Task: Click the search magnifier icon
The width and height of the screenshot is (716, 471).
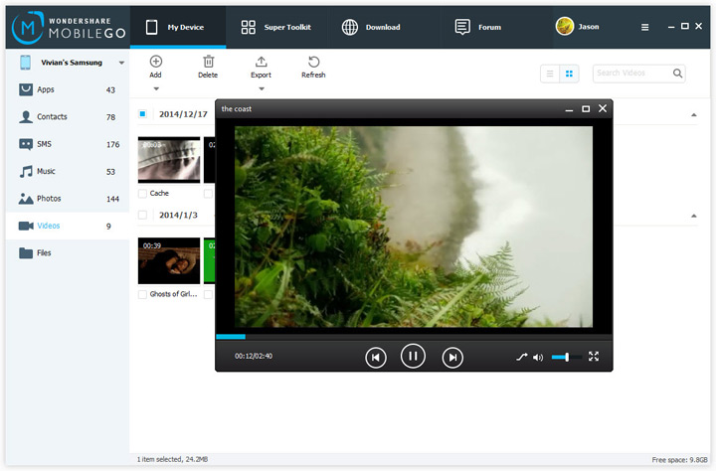Action: [677, 73]
